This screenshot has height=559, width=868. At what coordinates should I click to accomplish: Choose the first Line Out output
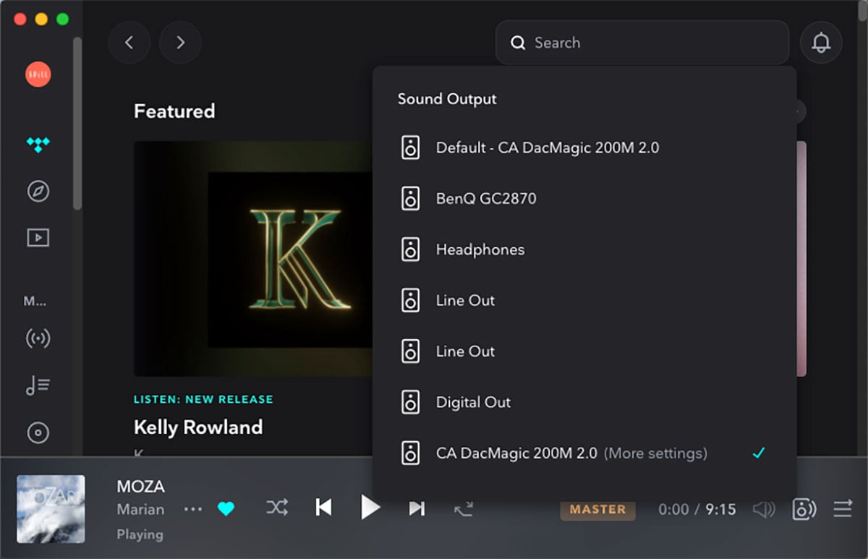tap(584, 300)
